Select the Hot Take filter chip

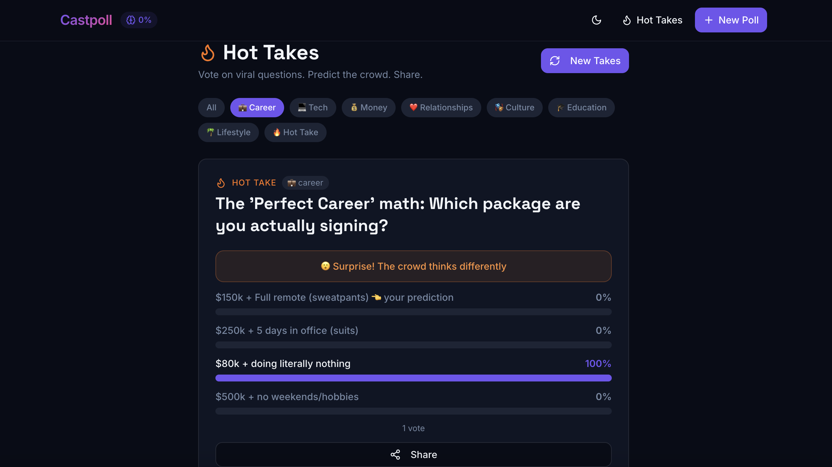(295, 132)
